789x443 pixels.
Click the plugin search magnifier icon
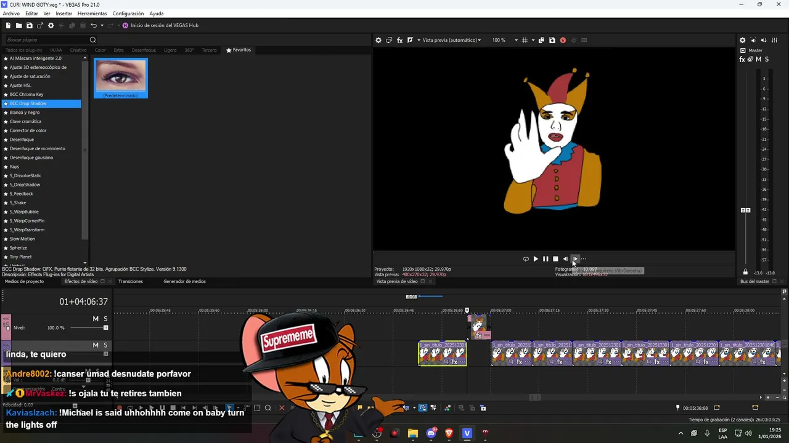point(92,40)
